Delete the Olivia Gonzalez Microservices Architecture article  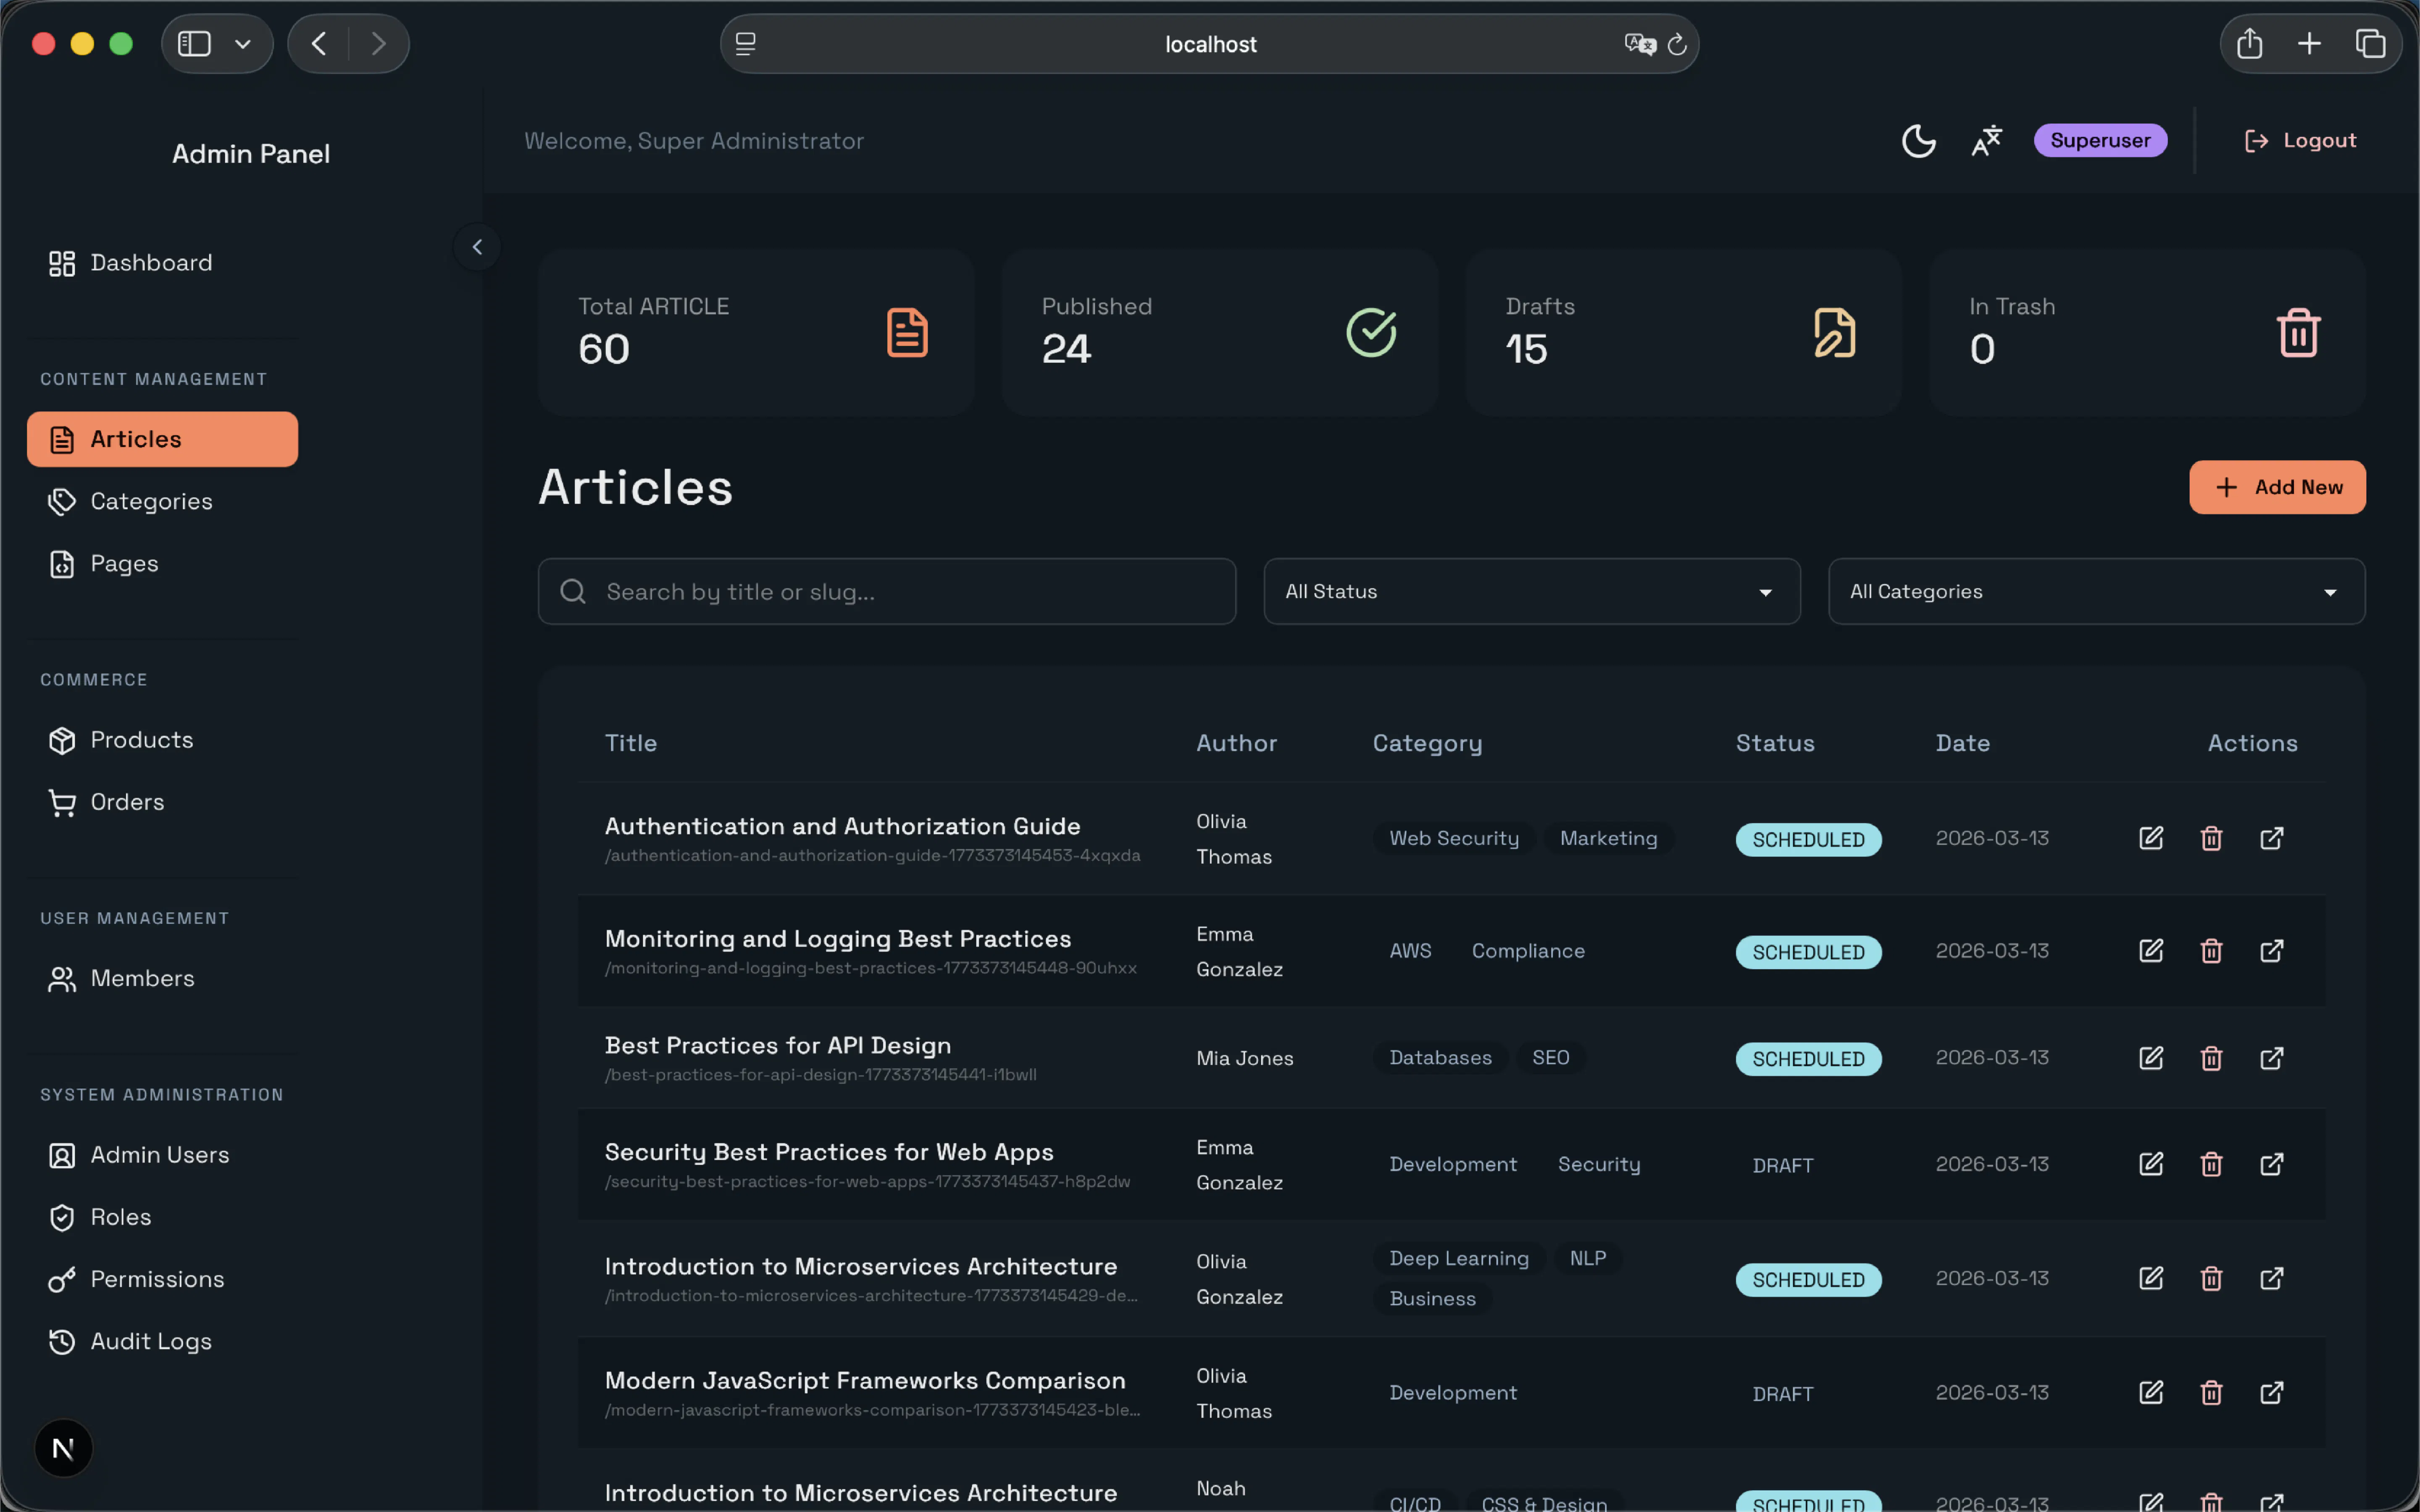point(2211,1279)
